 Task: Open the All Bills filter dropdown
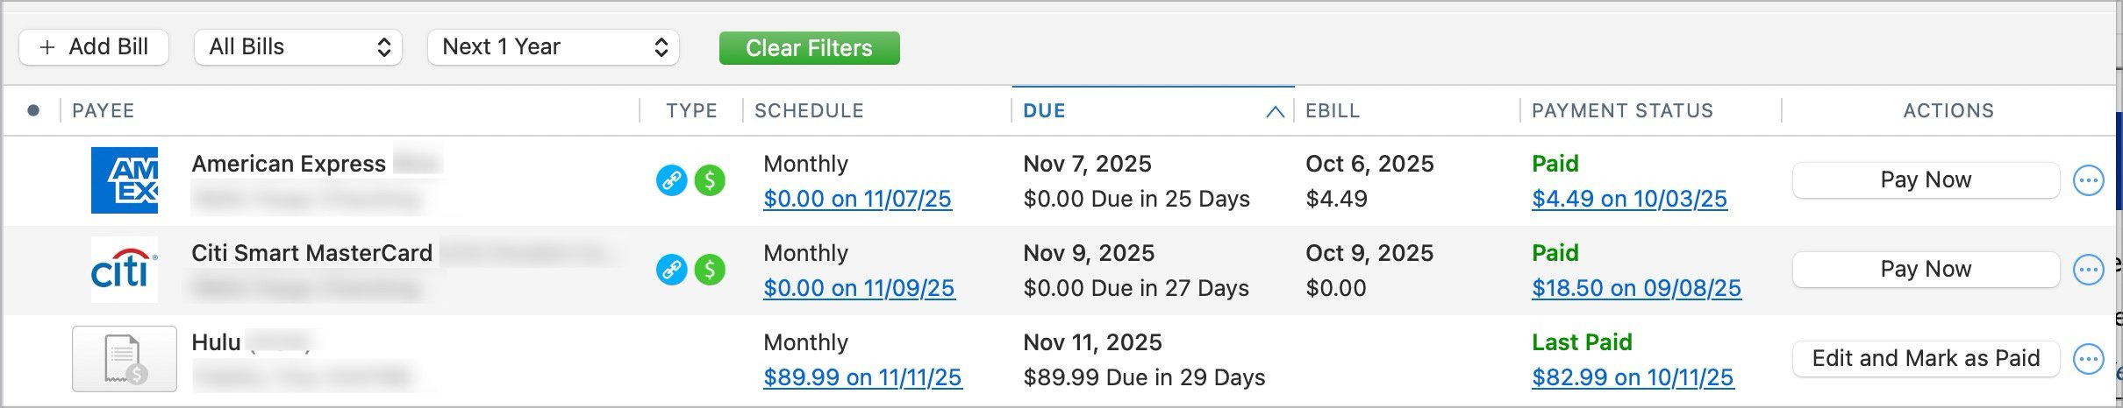click(x=298, y=47)
